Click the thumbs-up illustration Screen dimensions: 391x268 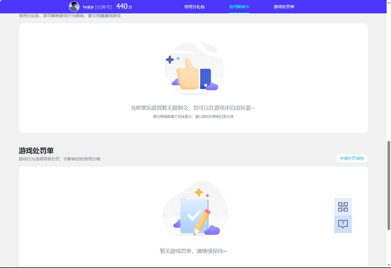point(194,69)
